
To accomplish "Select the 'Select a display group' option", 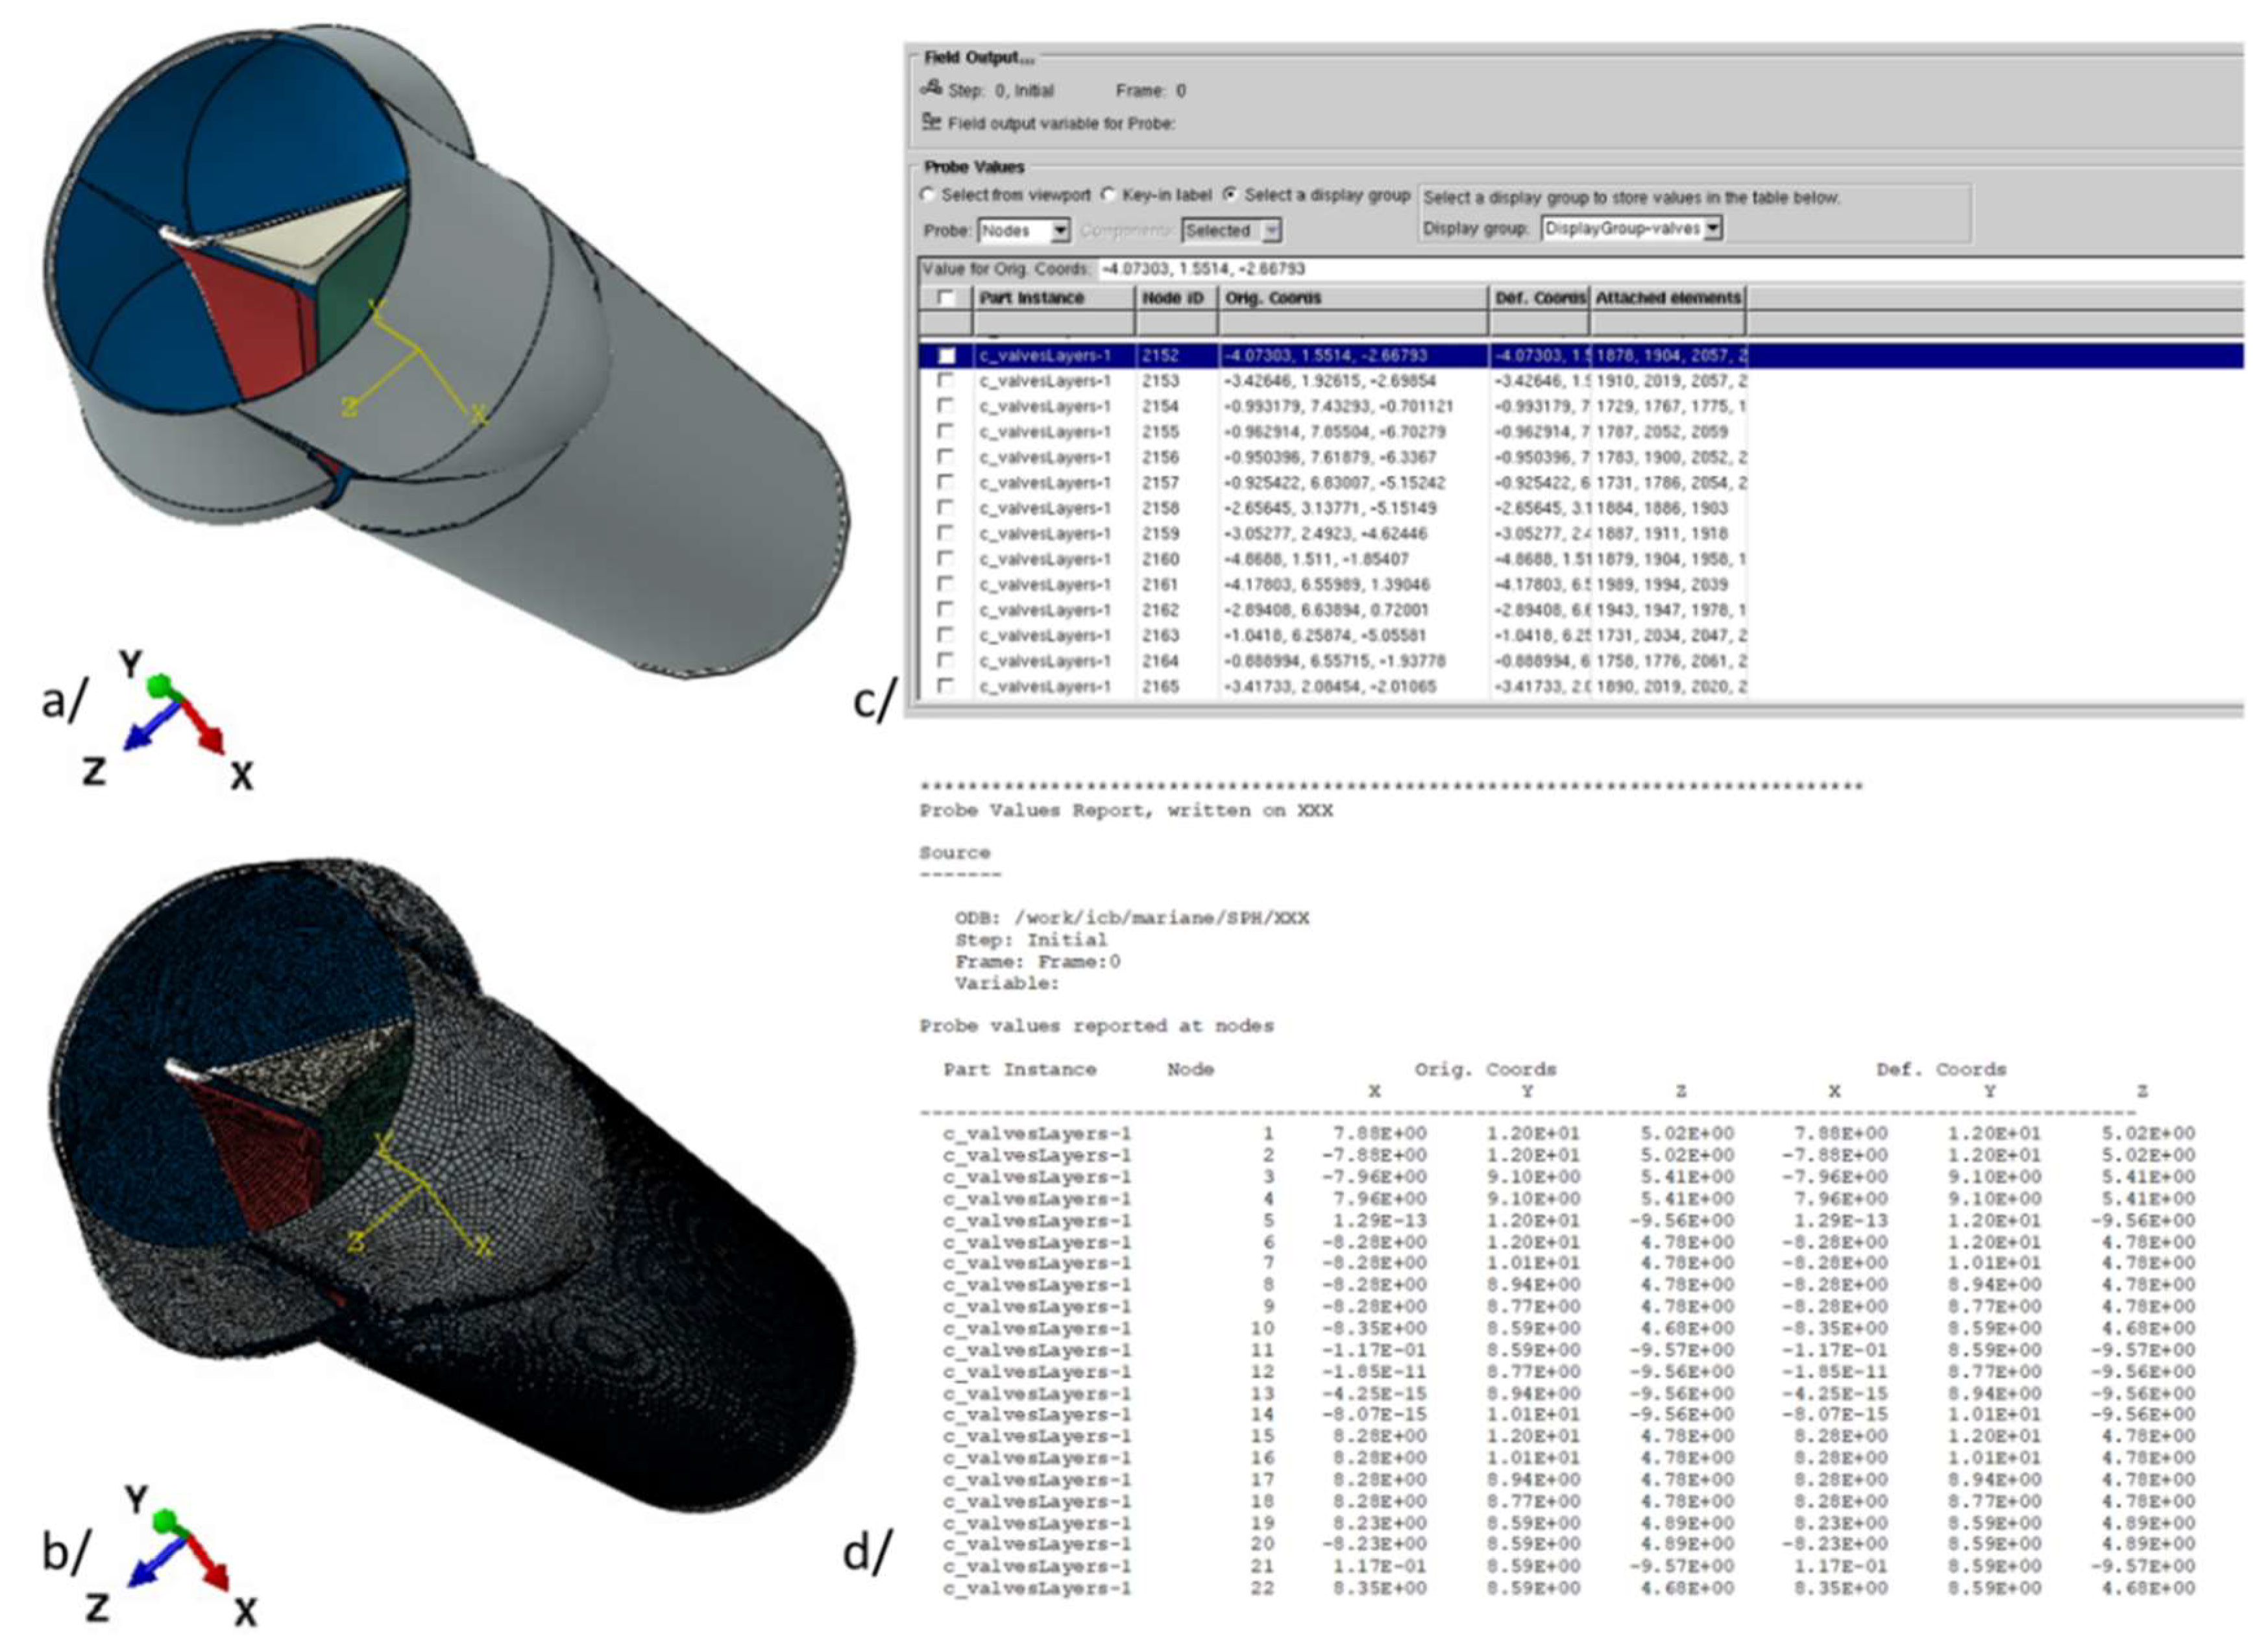I will (1230, 195).
